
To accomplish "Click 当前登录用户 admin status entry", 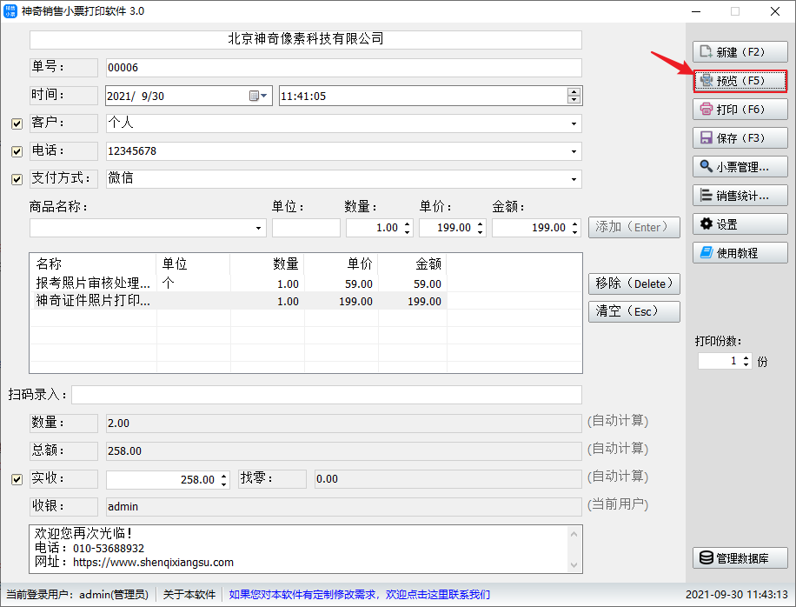I will pyautogui.click(x=77, y=594).
